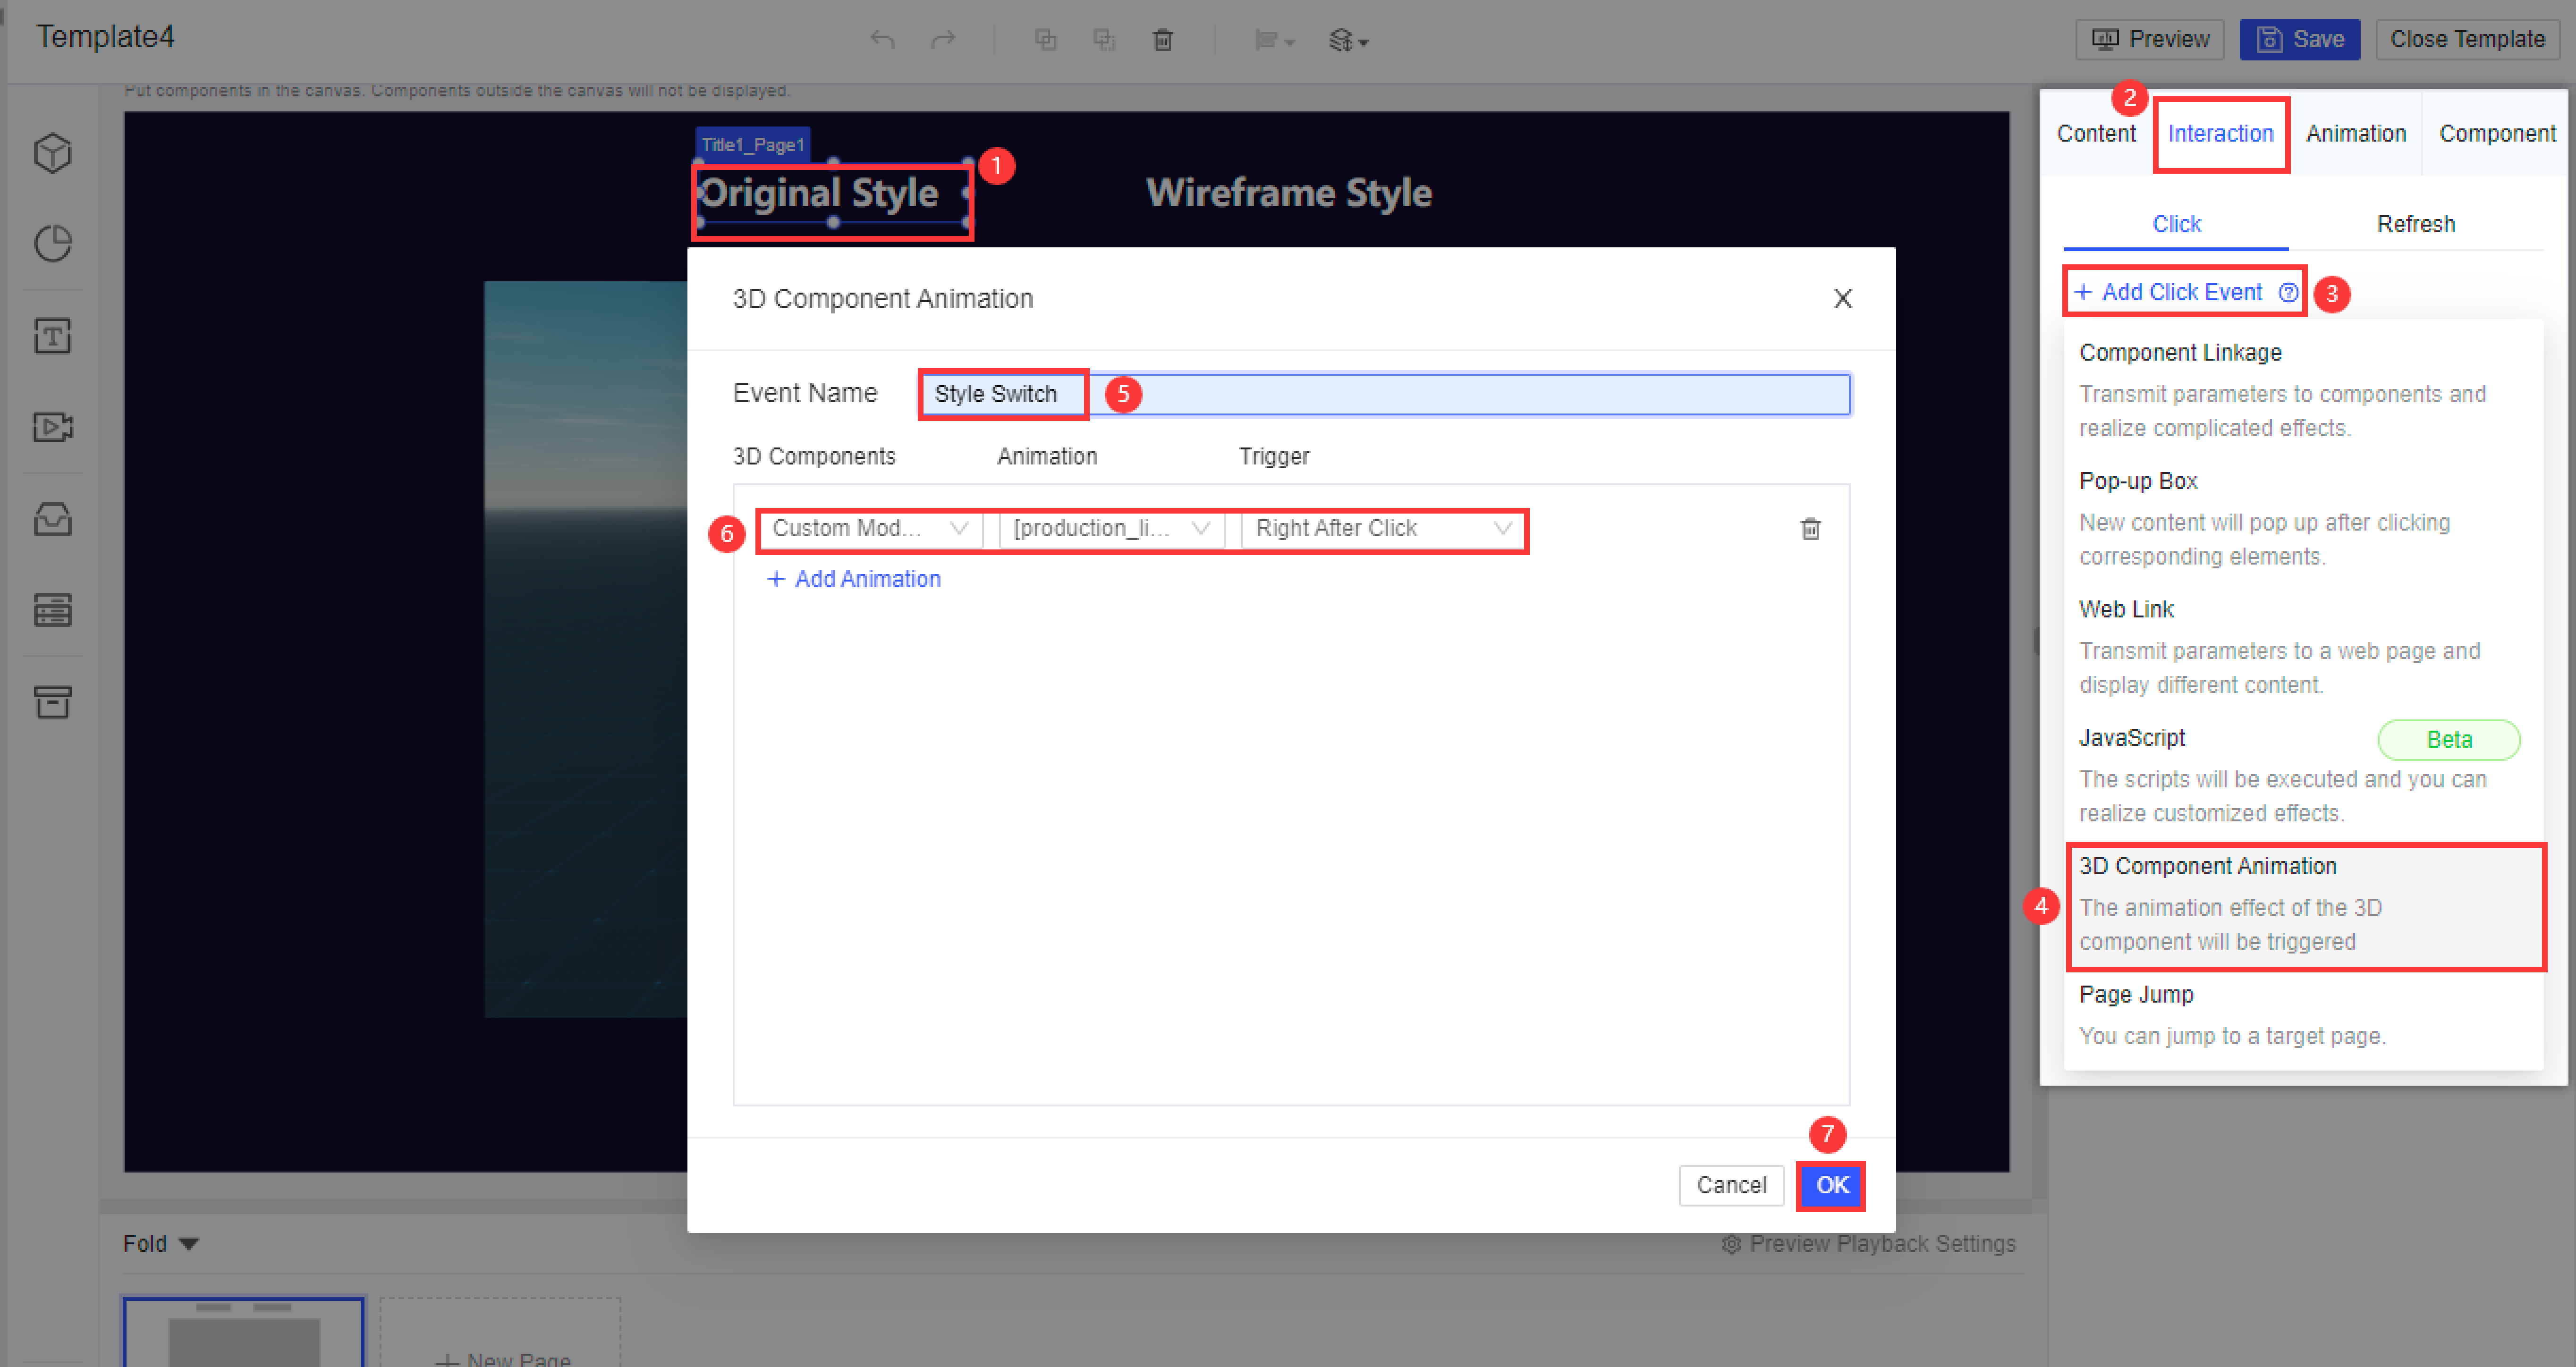This screenshot has width=2576, height=1367.
Task: Click the send-backward layer icon in toolbar
Action: coord(1104,40)
